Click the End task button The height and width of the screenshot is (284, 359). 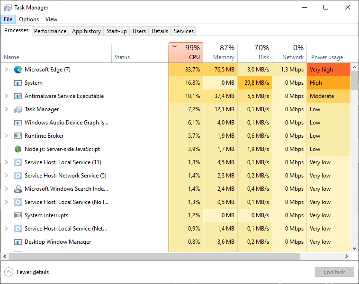(334, 272)
